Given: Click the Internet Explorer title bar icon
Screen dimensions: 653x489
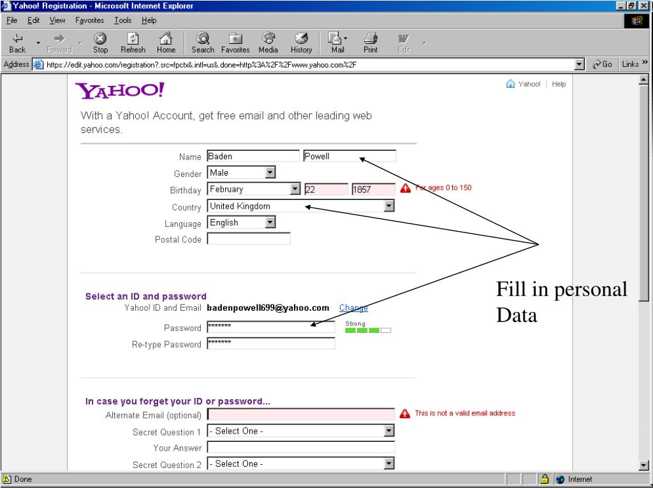Looking at the screenshot, I should coord(6,6).
